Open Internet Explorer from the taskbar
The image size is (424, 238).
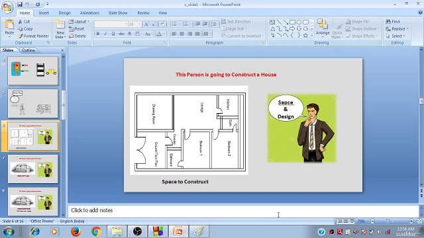(35, 231)
